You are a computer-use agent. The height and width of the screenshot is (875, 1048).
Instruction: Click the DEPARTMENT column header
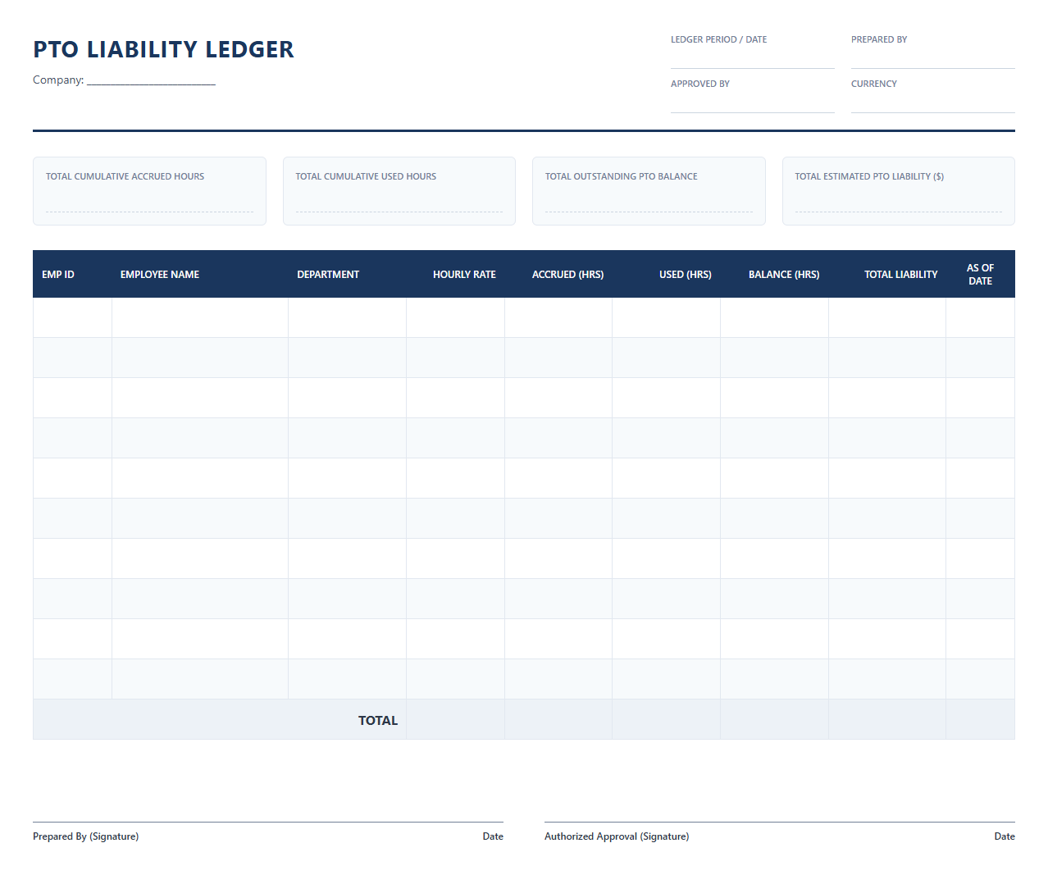[348, 274]
